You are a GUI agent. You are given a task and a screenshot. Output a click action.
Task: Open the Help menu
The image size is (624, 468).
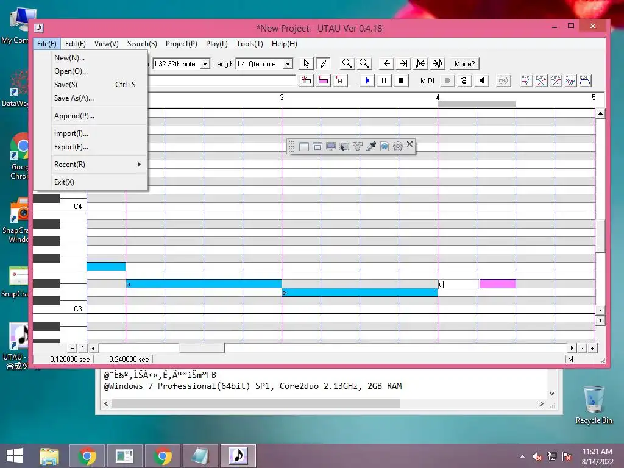tap(285, 44)
